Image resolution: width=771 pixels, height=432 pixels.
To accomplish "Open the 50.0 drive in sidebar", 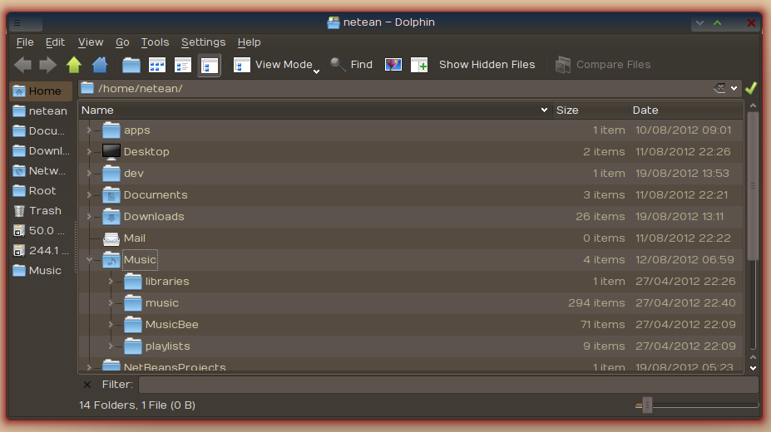I will click(41, 231).
